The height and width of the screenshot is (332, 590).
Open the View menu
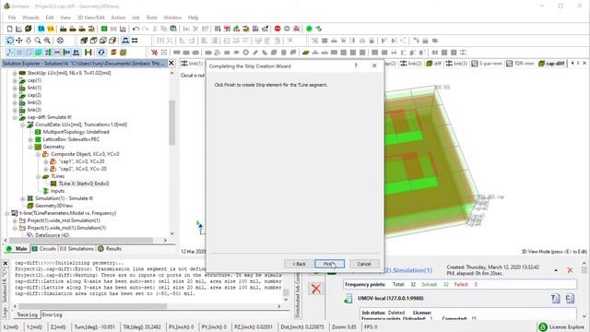click(x=65, y=18)
